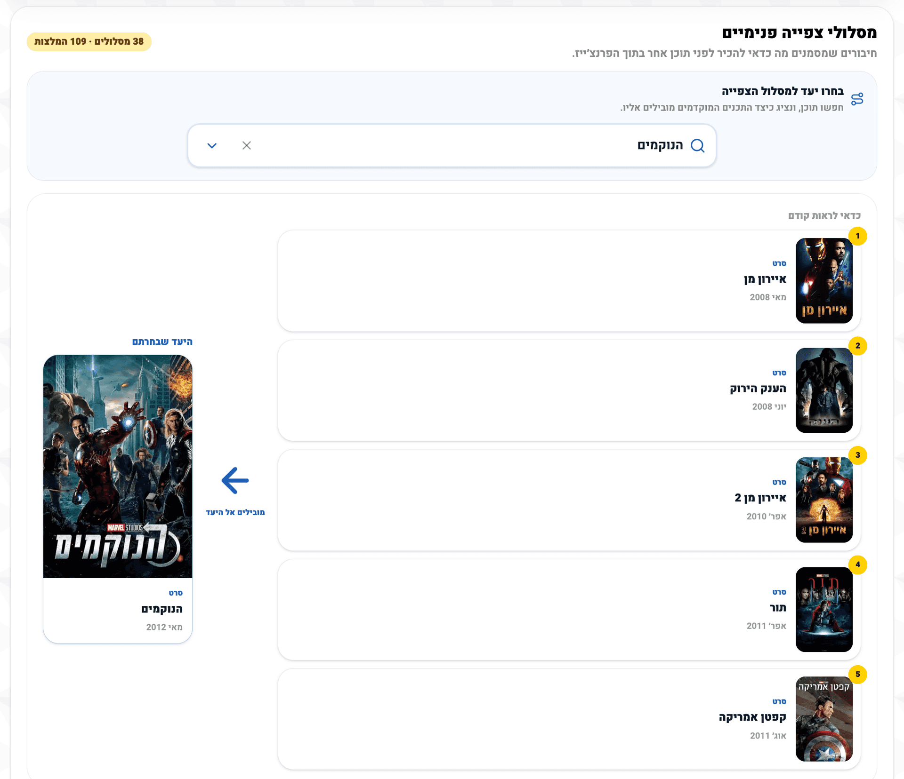Select the איירון מן title text
The image size is (904, 779).
tap(765, 279)
